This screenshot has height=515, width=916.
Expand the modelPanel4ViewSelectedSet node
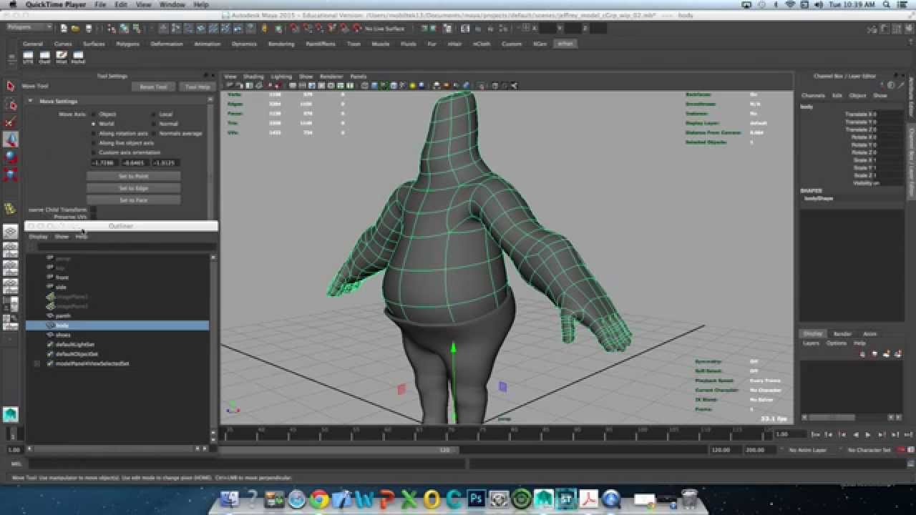(37, 363)
